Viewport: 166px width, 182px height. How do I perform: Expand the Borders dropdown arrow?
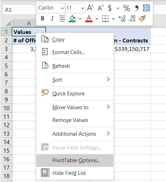point(113,19)
